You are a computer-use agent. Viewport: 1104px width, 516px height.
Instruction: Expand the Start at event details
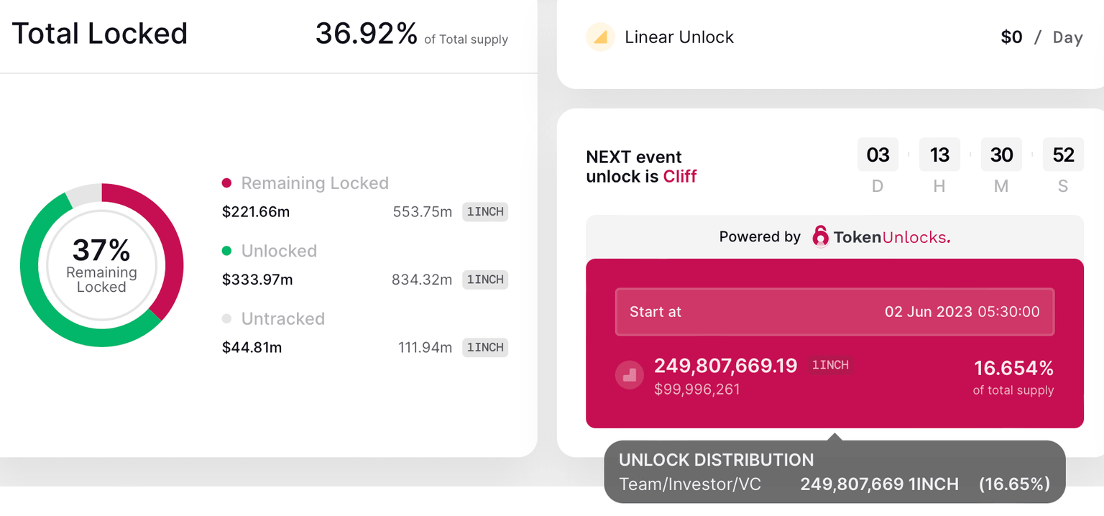click(834, 312)
